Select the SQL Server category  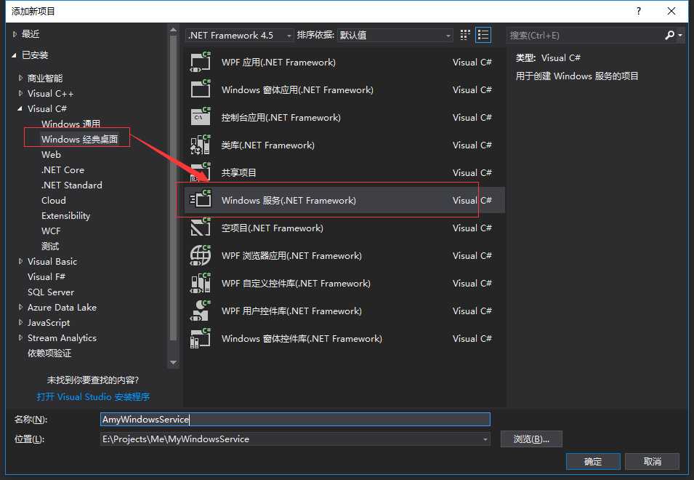pyautogui.click(x=50, y=292)
